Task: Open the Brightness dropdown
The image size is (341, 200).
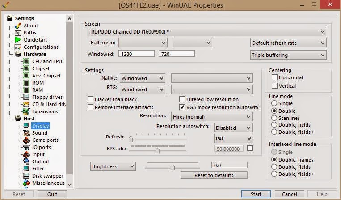Action: pyautogui.click(x=113, y=166)
